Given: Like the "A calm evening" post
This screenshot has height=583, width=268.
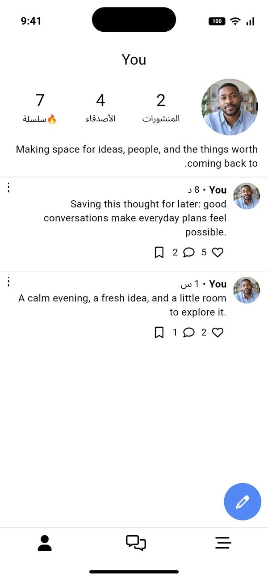Looking at the screenshot, I should pyautogui.click(x=218, y=333).
